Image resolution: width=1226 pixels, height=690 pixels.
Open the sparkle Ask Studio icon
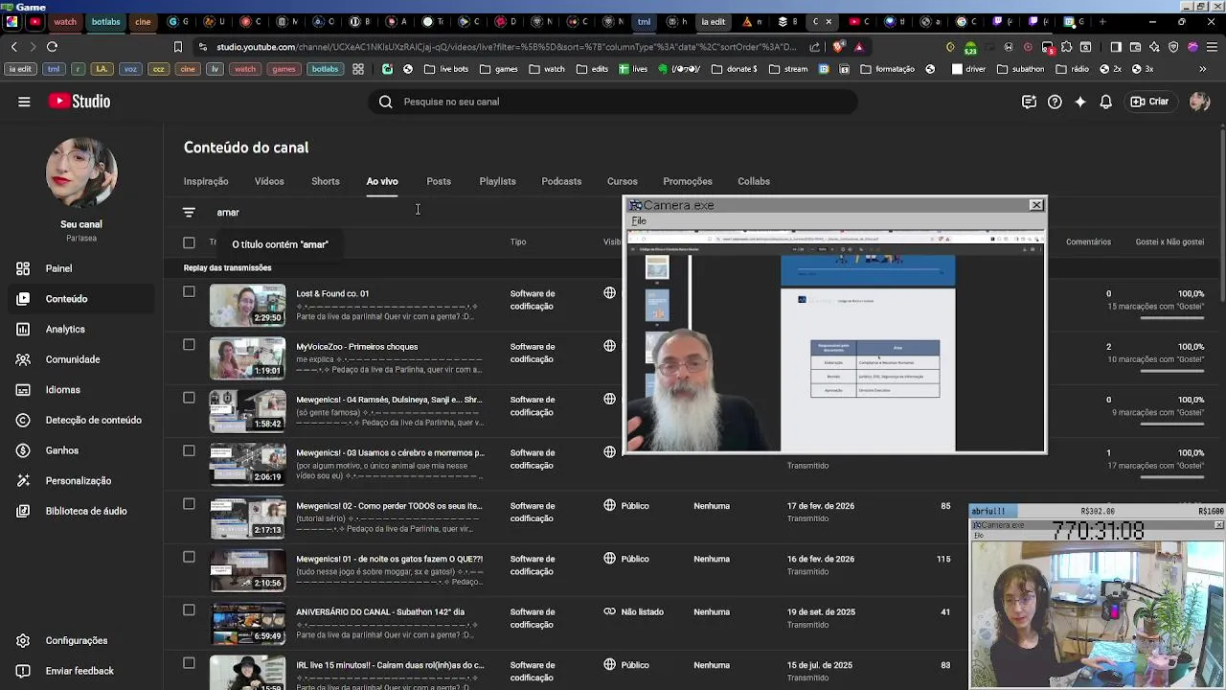tap(1080, 102)
